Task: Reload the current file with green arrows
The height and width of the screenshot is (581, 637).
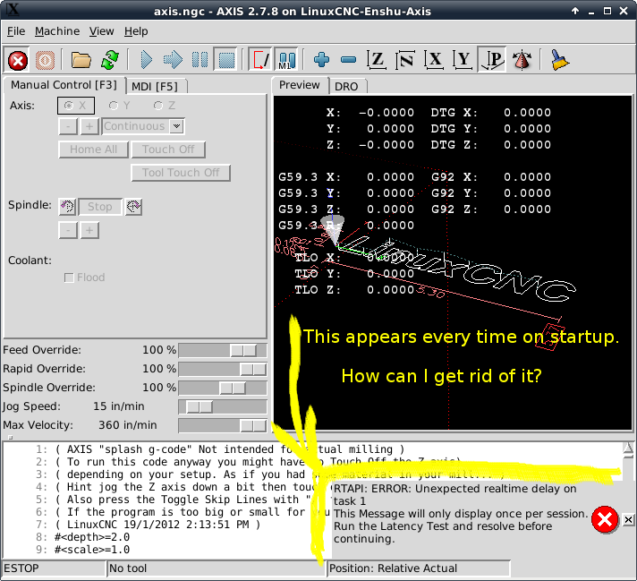Action: [110, 60]
